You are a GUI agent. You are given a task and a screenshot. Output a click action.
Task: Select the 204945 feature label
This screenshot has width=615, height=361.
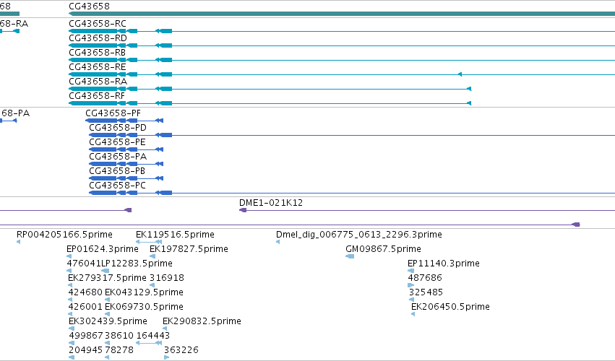[85, 350]
